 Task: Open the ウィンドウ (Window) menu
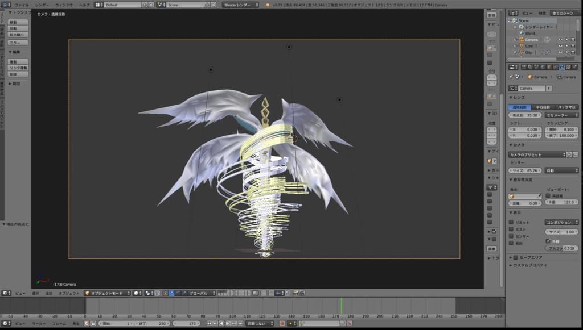click(63, 5)
